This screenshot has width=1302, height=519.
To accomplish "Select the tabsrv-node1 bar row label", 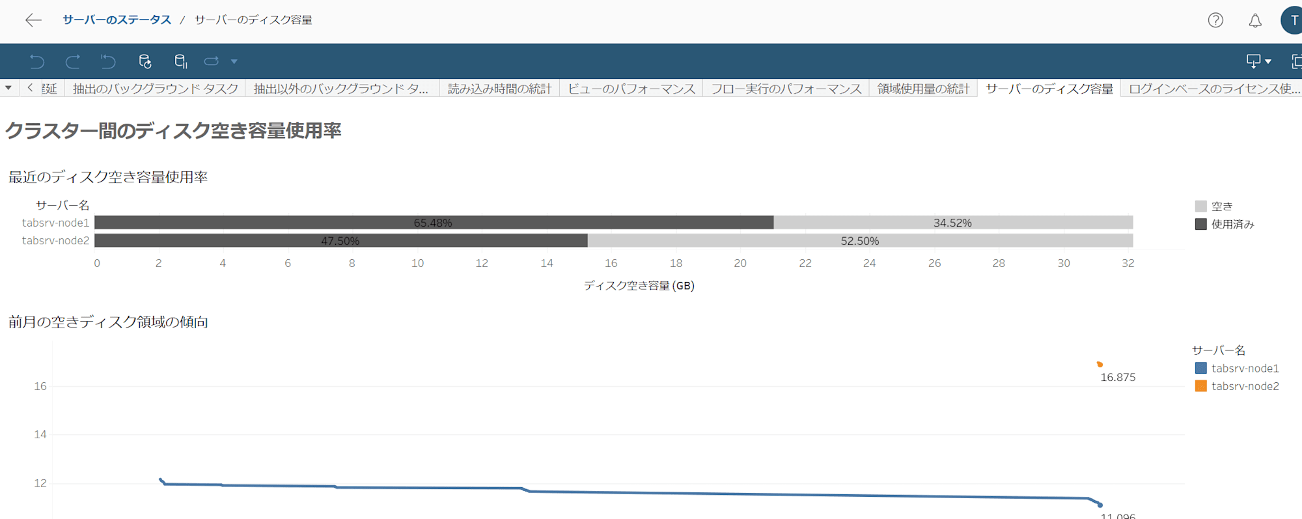I will 55,223.
